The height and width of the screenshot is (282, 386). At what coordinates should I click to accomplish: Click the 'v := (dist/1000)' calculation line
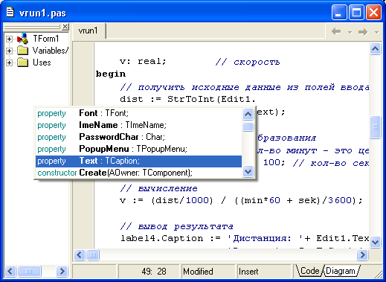[x=241, y=200]
